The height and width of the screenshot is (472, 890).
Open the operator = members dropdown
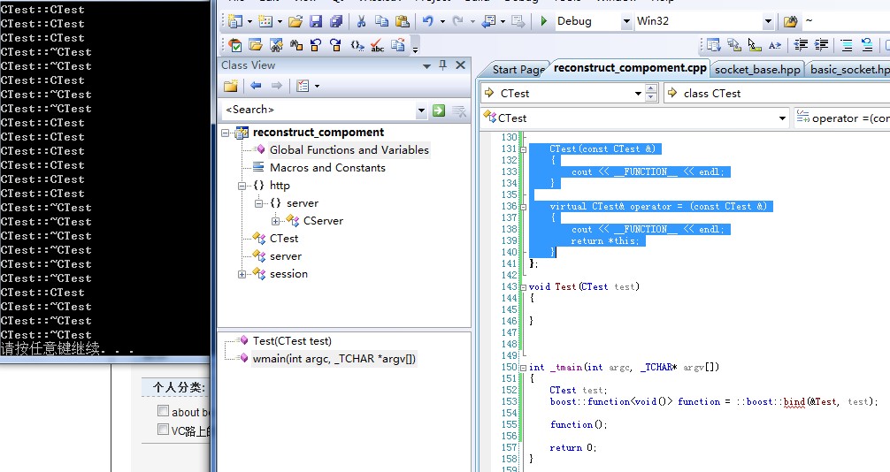click(x=841, y=118)
